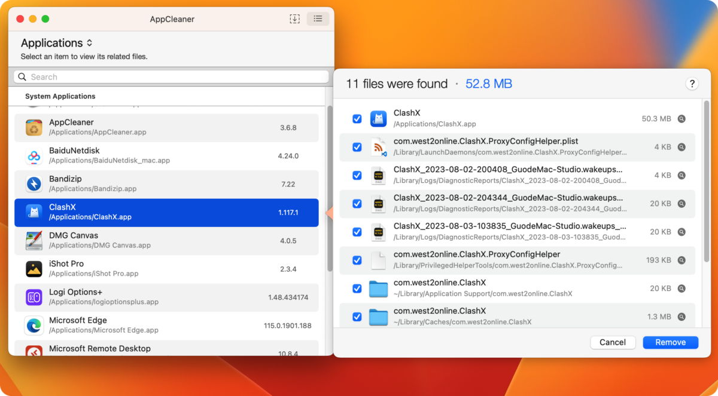Click the ClashX app icon in found files
718x396 pixels.
pyautogui.click(x=379, y=119)
